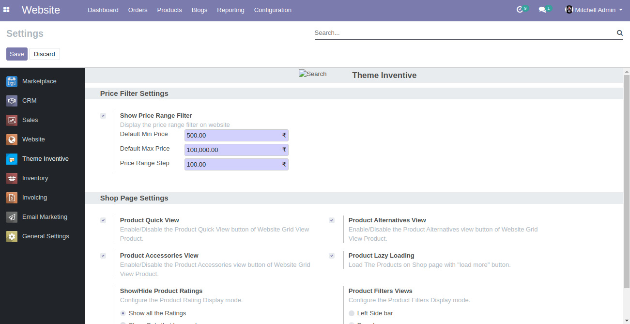Expand Mitchell Admin user dropdown
Image resolution: width=630 pixels, height=324 pixels.
tap(595, 10)
